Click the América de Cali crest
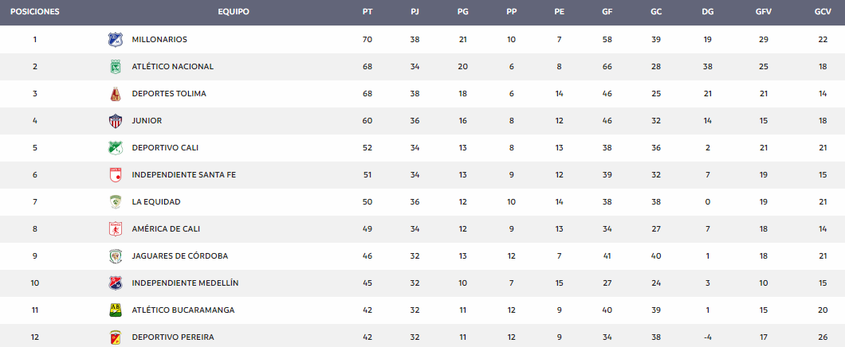 tap(116, 229)
